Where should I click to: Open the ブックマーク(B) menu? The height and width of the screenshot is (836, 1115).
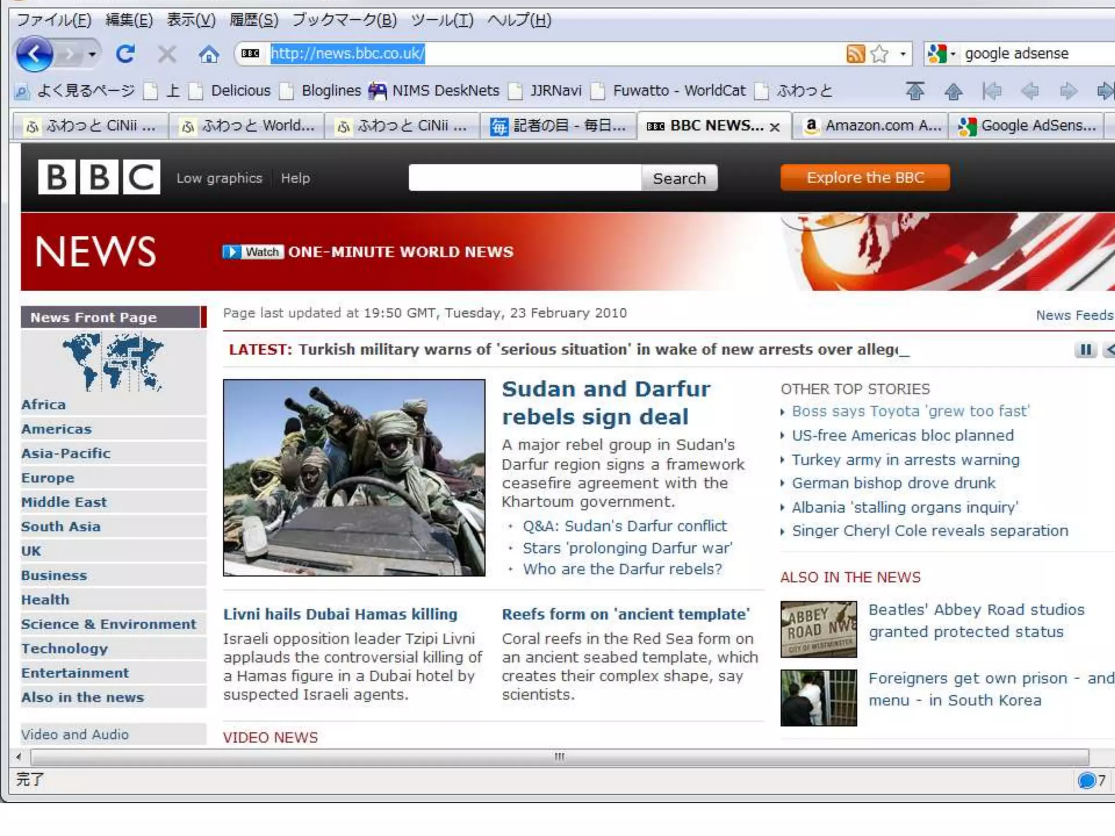(344, 20)
